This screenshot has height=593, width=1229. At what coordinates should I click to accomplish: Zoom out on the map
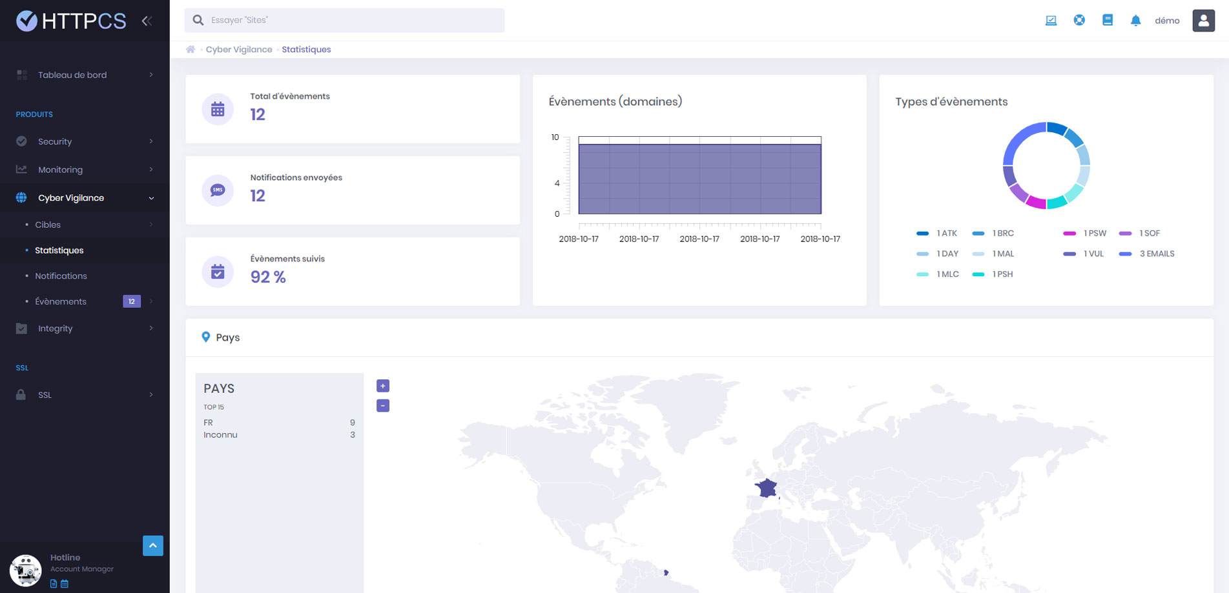point(383,406)
